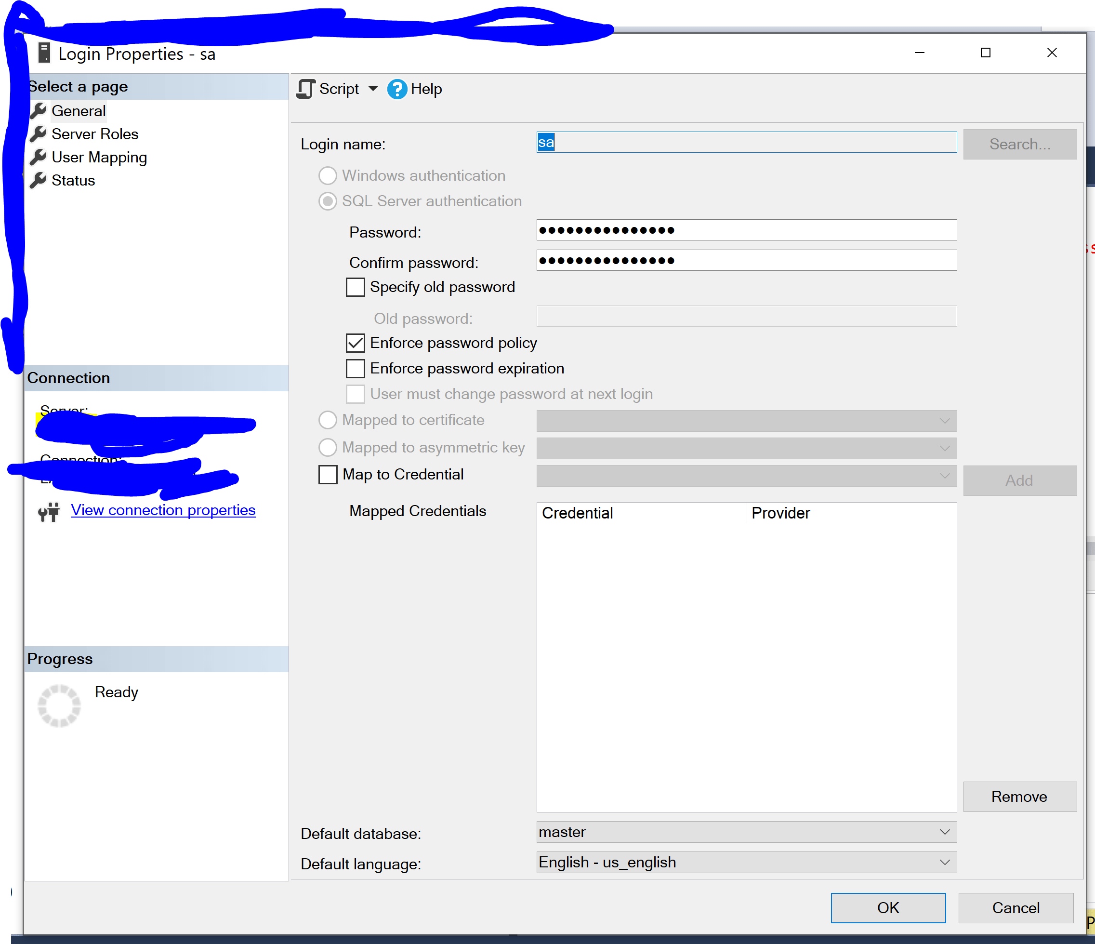Click View connection properties link
Viewport: 1095px width, 944px height.
point(163,510)
